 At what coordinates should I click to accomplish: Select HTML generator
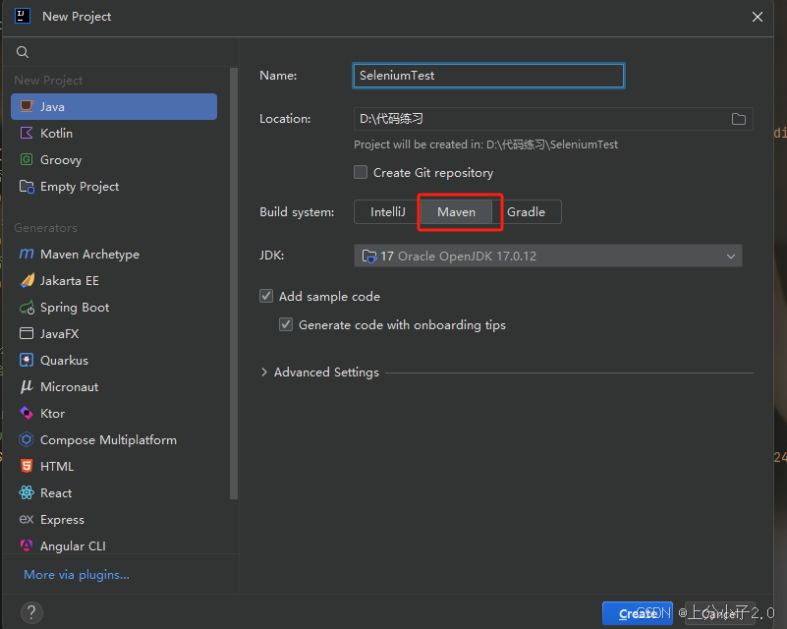point(114,467)
